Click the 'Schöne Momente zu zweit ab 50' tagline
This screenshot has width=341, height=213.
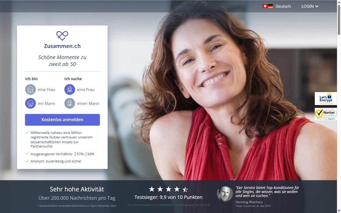(x=62, y=60)
